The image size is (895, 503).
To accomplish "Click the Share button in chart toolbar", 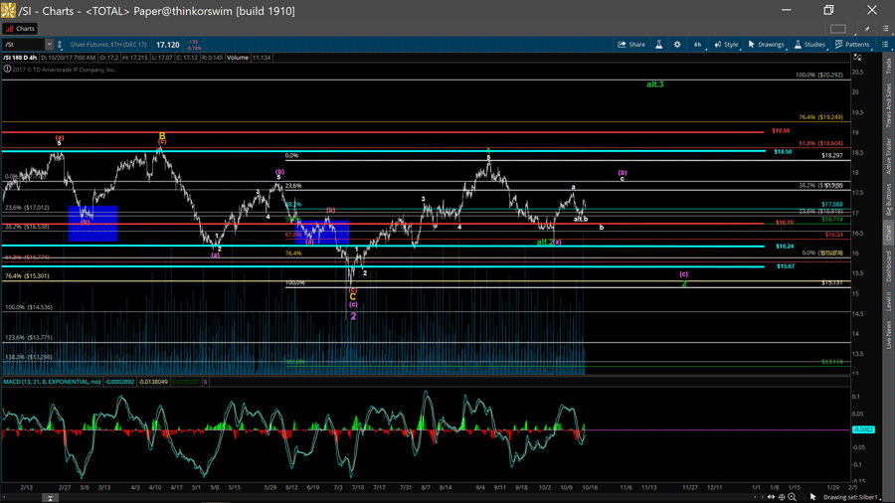I will (x=631, y=45).
